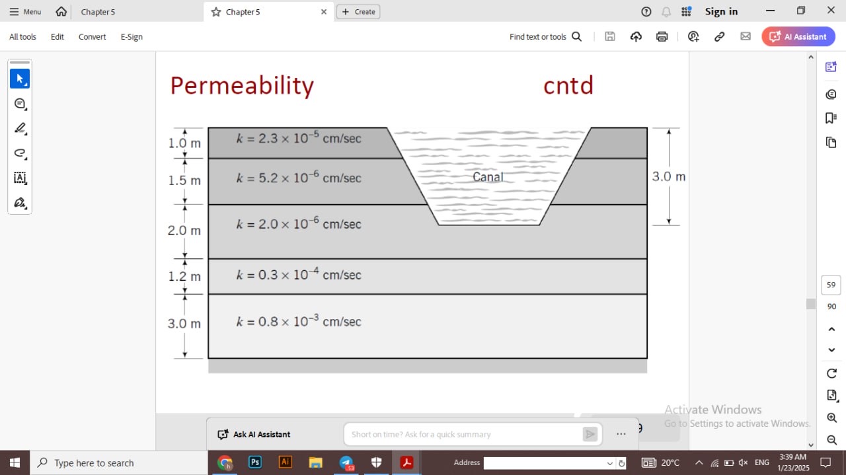
Task: Choose the Highlight pen tool
Action: 20,128
